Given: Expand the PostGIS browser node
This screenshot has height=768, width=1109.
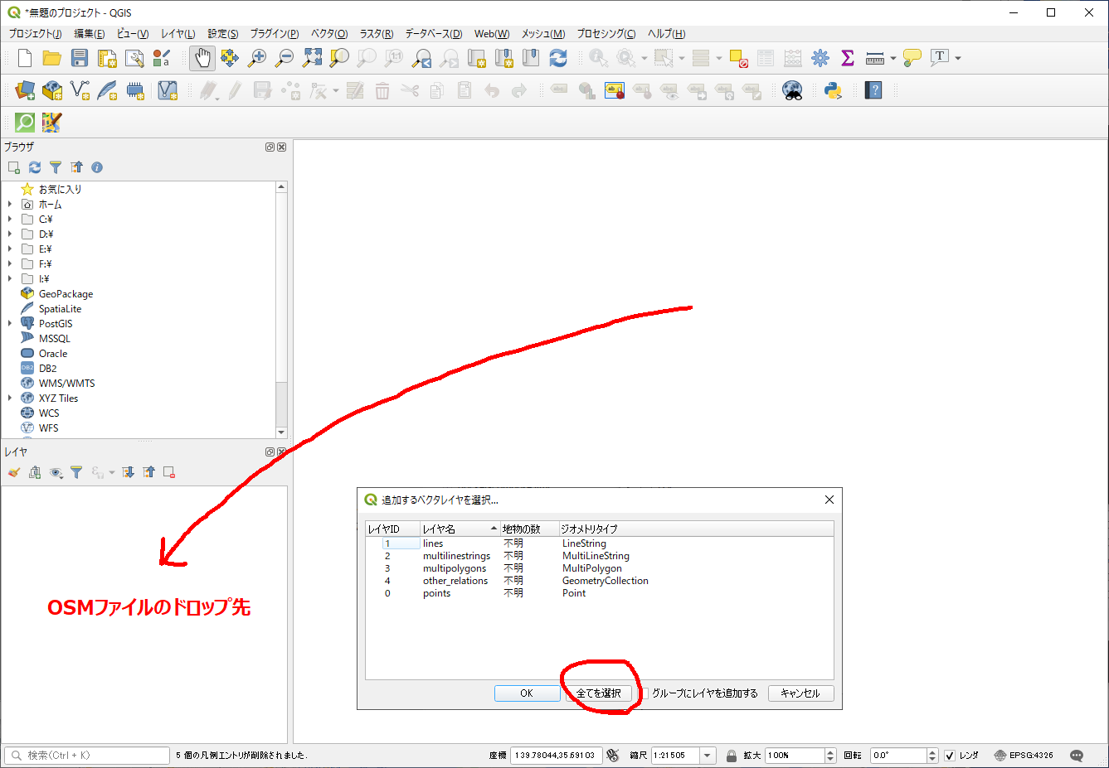Looking at the screenshot, I should click(x=10, y=324).
